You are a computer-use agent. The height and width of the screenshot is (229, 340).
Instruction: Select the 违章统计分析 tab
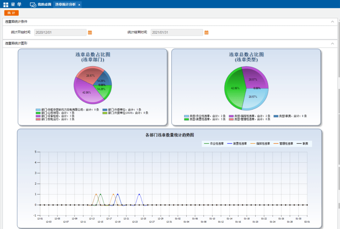click(65, 5)
